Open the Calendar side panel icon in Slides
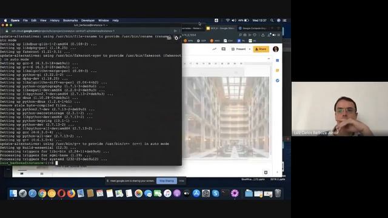 [278, 61]
